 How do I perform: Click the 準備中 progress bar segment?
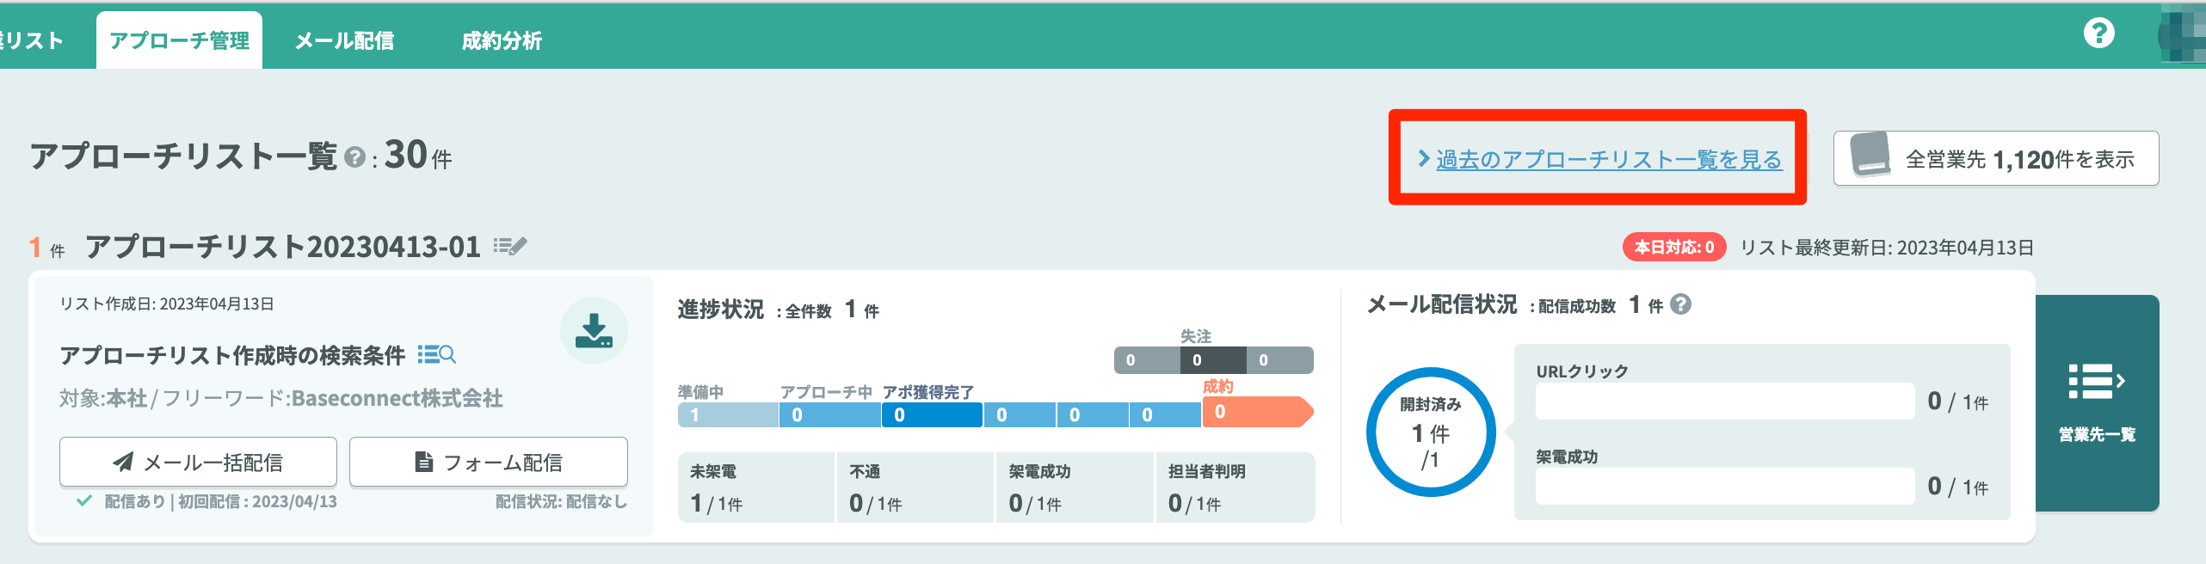click(728, 414)
